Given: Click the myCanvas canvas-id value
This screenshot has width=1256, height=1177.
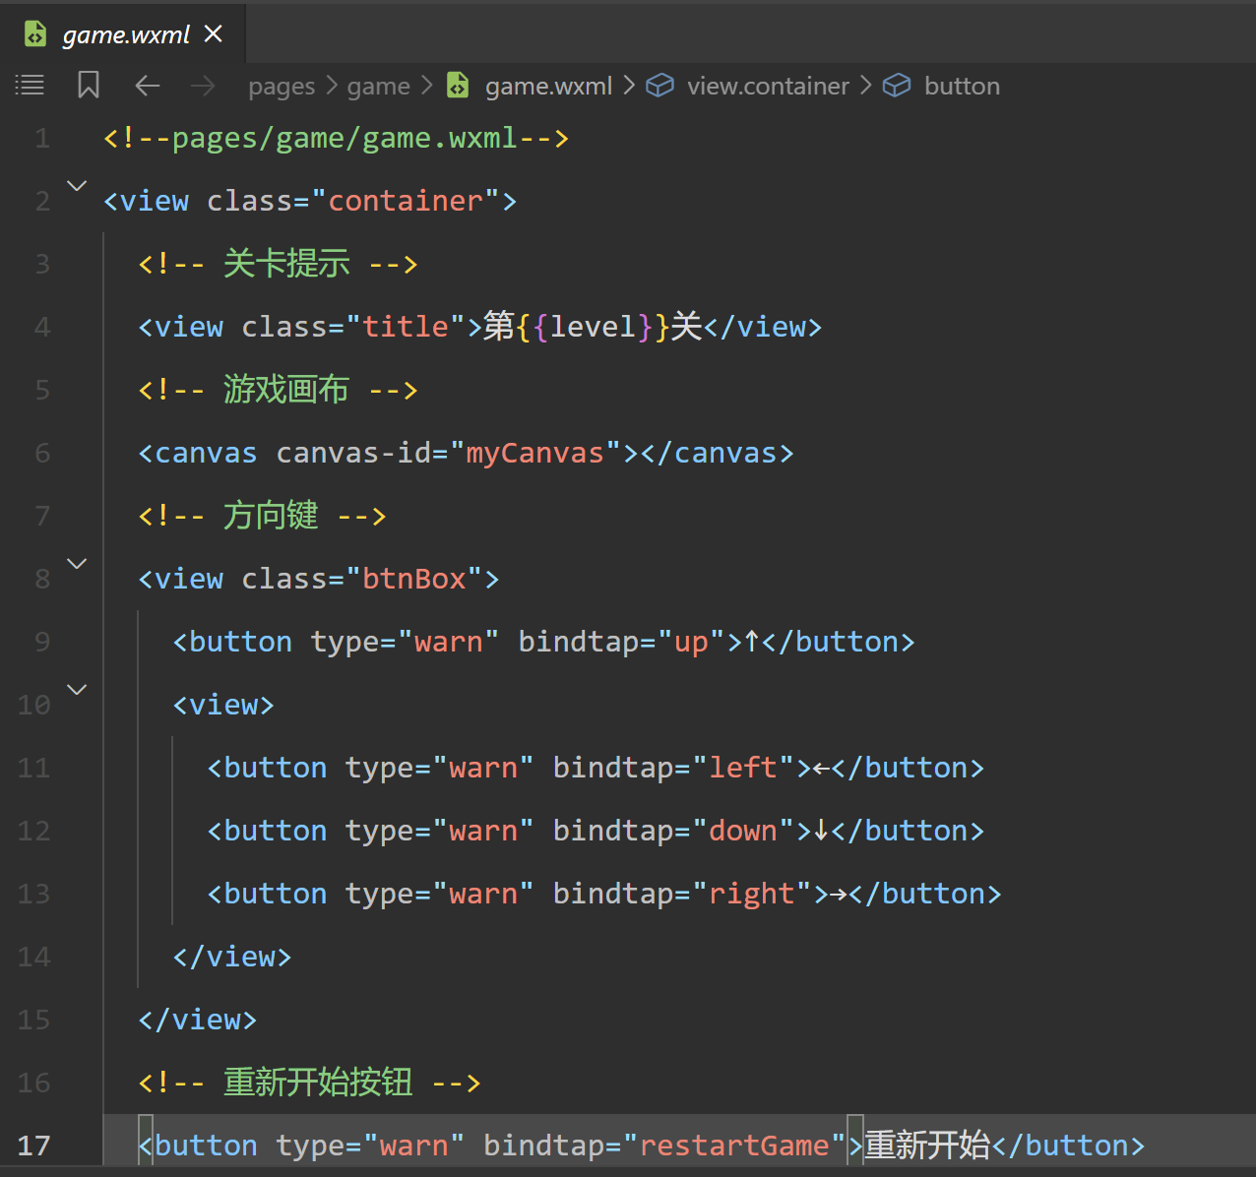Looking at the screenshot, I should click(534, 453).
